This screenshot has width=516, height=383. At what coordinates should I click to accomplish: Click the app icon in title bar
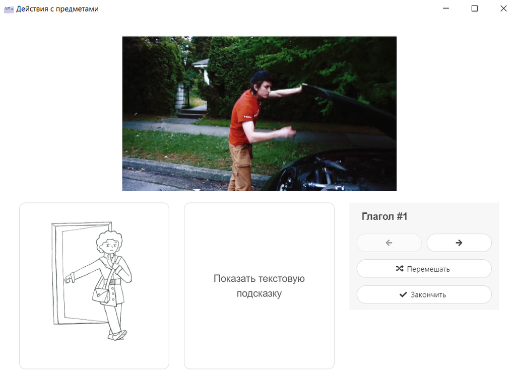pyautogui.click(x=9, y=9)
